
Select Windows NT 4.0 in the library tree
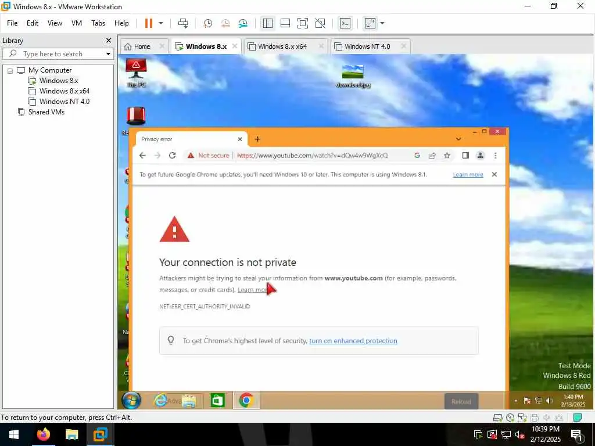64,101
